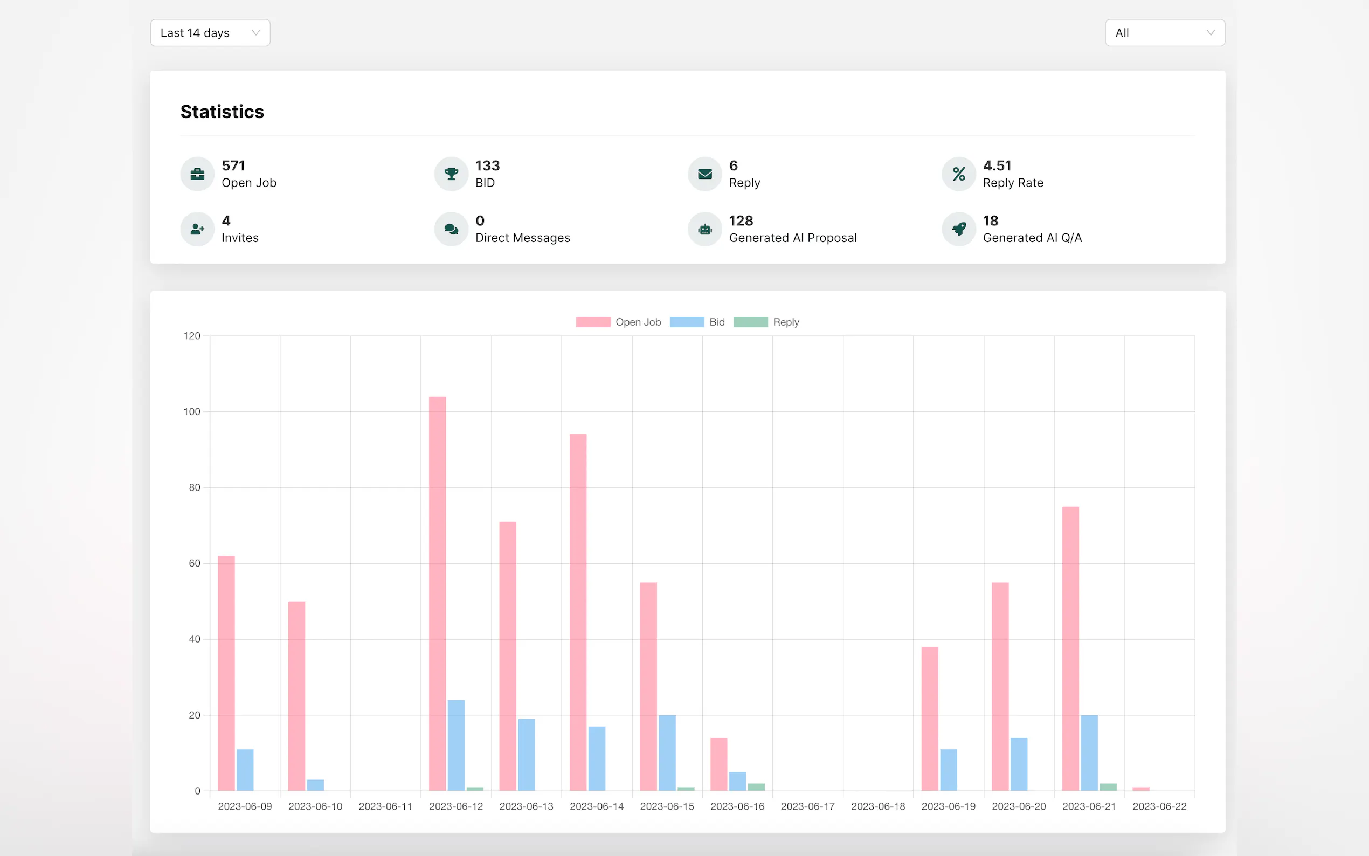
Task: Click the green Reply bar for 2023-06-16
Action: 756,787
